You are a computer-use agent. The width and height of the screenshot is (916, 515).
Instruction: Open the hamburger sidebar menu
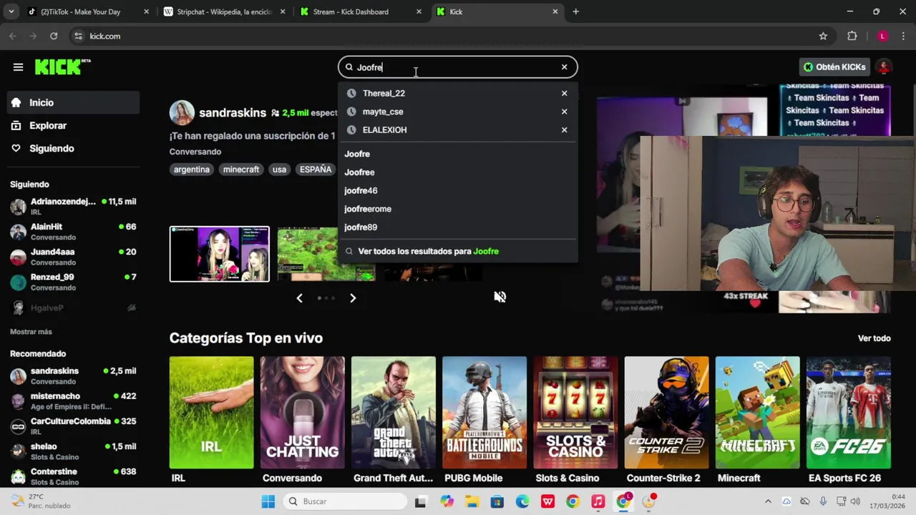pyautogui.click(x=18, y=67)
